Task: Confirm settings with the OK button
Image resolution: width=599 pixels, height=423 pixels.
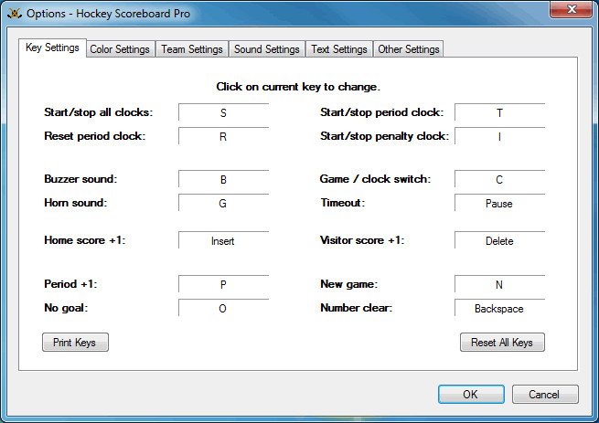Action: pos(471,394)
